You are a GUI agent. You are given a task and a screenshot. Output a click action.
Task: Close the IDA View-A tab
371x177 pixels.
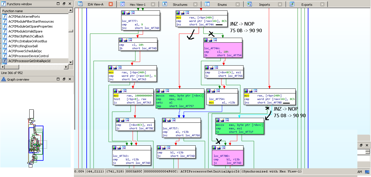[111, 4]
